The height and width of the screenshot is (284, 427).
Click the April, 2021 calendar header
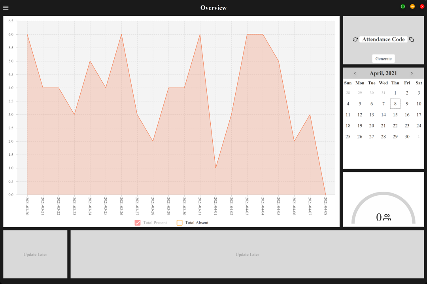[383, 73]
